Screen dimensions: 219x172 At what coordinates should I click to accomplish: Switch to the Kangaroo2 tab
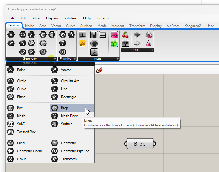tap(193, 26)
